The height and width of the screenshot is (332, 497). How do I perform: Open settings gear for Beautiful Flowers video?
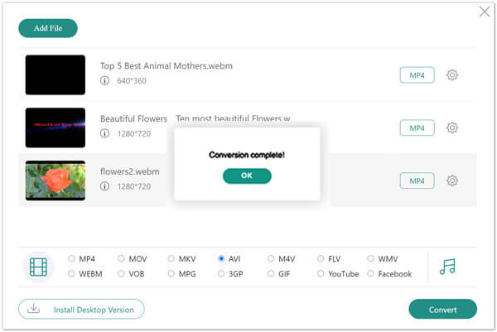click(452, 128)
